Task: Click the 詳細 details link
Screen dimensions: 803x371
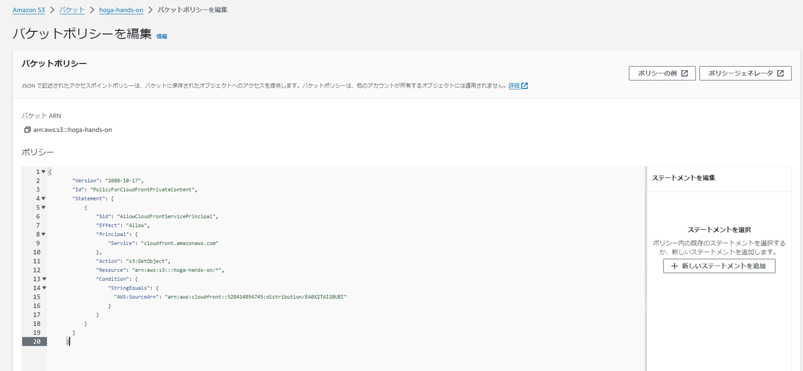Action: (x=514, y=86)
